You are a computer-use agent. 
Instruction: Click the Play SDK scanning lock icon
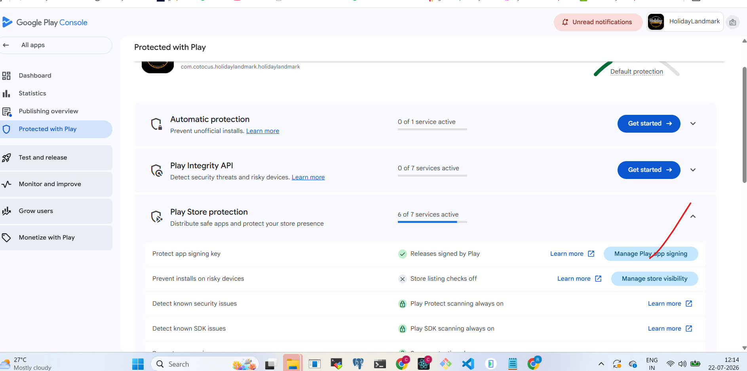402,329
